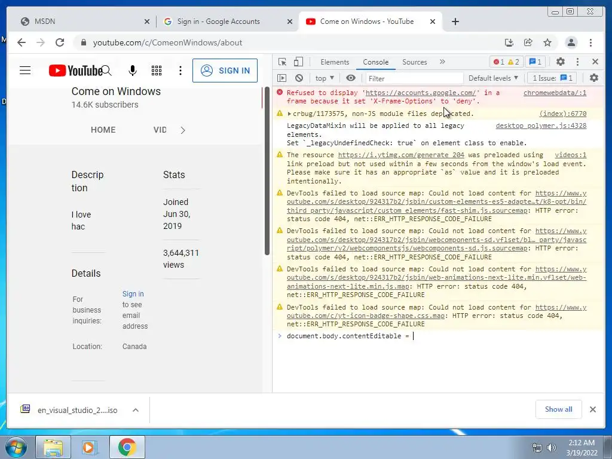Open the top JavaScript context dropdown
Screen dimensions: 612x459
[x=325, y=78]
